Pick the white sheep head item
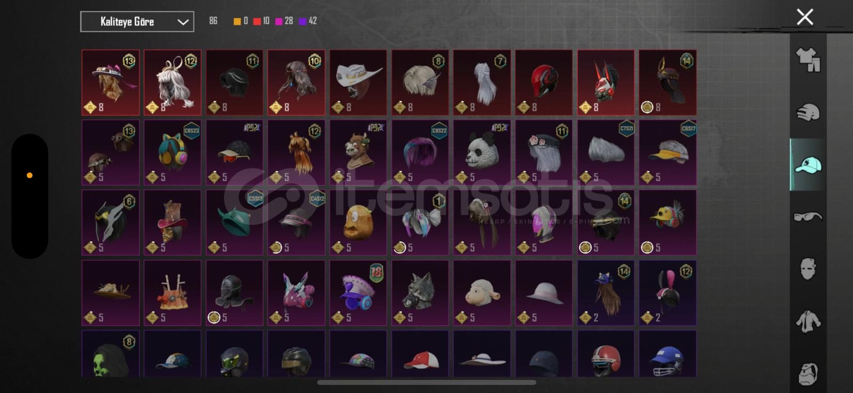This screenshot has width=853, height=393. (x=482, y=293)
